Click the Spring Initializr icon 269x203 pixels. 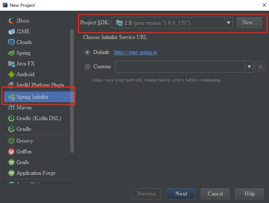[x=11, y=97]
